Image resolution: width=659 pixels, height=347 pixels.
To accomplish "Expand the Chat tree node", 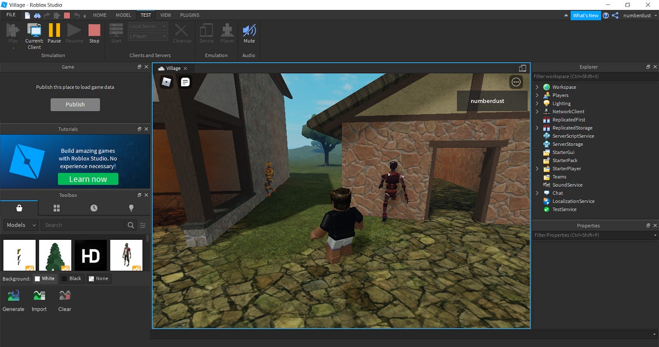I will click(537, 193).
